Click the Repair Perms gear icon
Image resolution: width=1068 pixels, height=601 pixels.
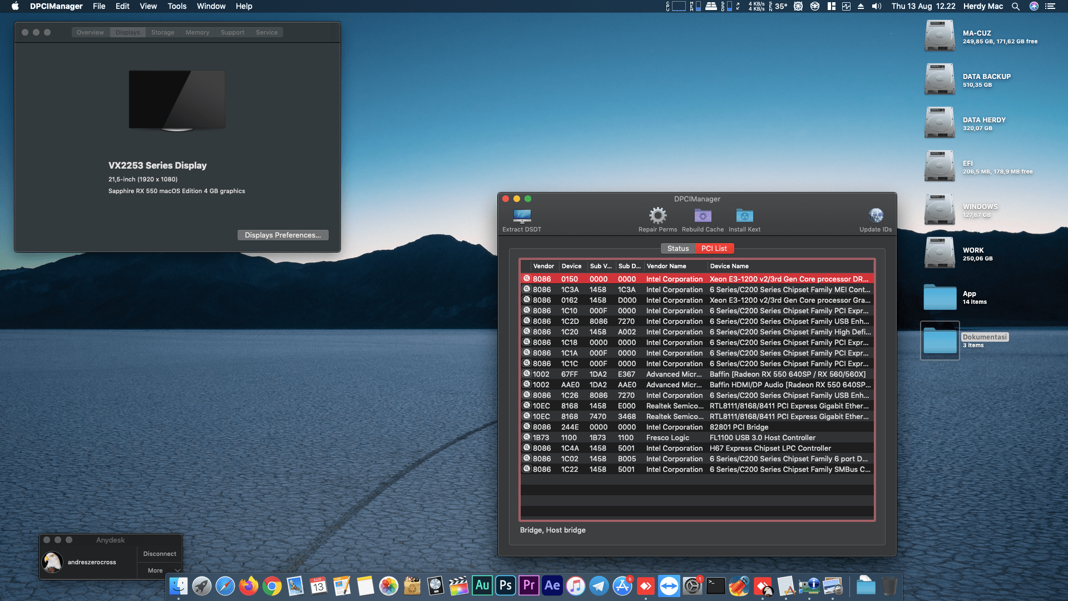click(657, 215)
